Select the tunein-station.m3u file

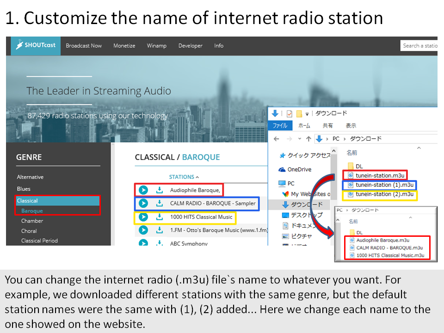pyautogui.click(x=376, y=175)
